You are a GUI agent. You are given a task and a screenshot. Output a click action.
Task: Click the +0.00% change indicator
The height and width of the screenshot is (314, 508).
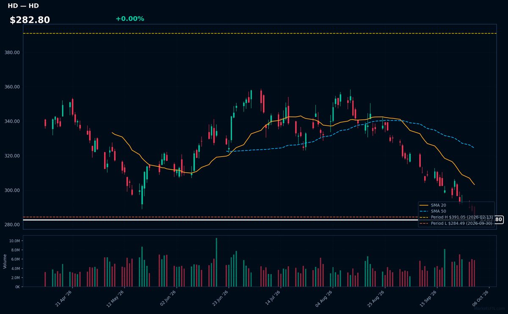coord(130,19)
